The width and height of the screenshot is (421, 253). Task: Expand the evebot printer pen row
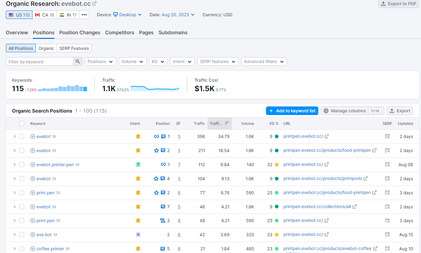[x=14, y=165]
